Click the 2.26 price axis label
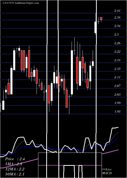This screenshot has height=178, width=127. pyautogui.click(x=117, y=43)
